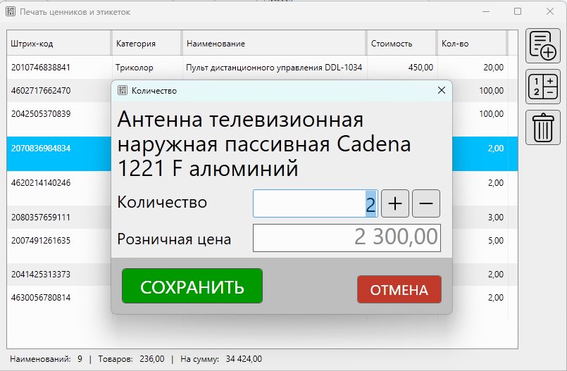Viewport: 567px width, 371px height.
Task: Click the app icon in main title bar
Action: point(11,12)
